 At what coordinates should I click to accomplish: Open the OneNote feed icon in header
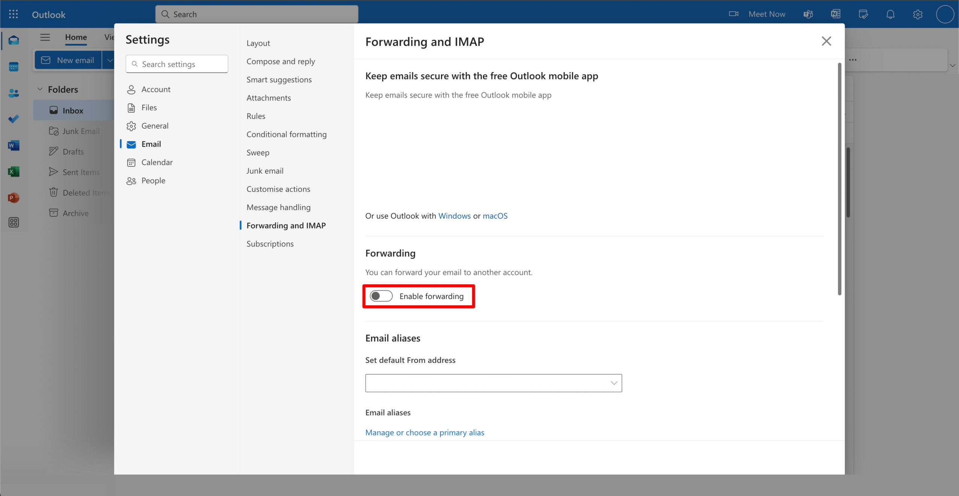pos(835,14)
